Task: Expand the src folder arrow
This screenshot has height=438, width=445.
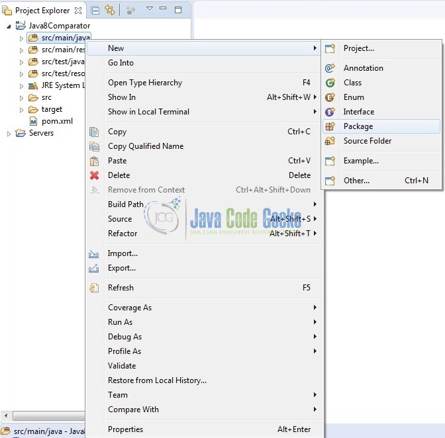Action: (x=21, y=98)
